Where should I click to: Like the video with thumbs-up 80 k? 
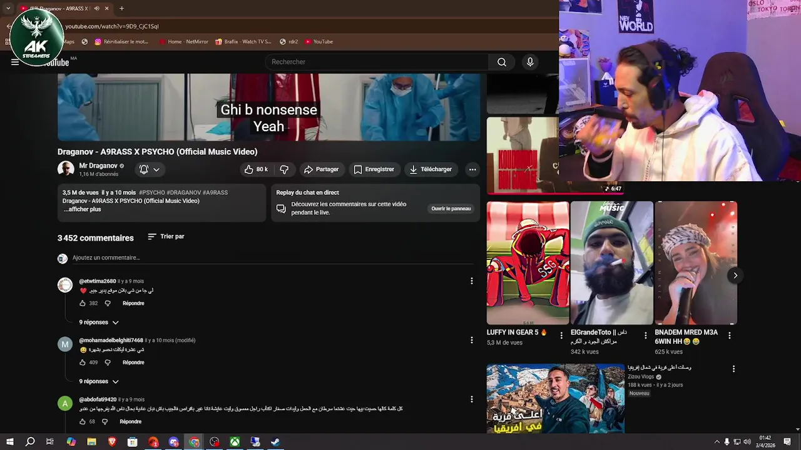pos(256,169)
